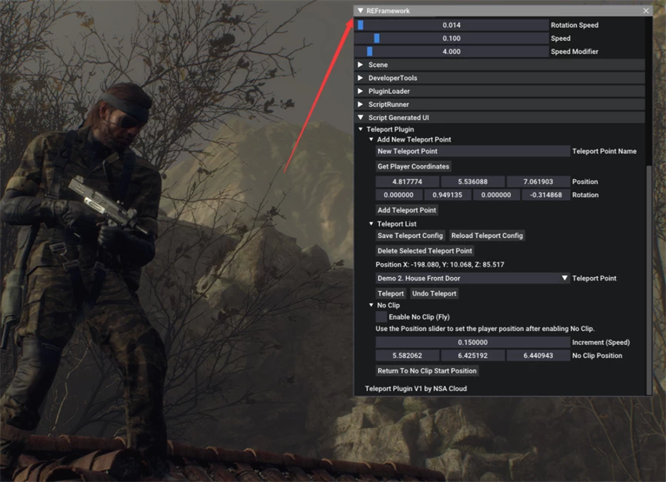This screenshot has height=482, width=666.
Task: Collapse the No Clip tree node
Action: 371,306
